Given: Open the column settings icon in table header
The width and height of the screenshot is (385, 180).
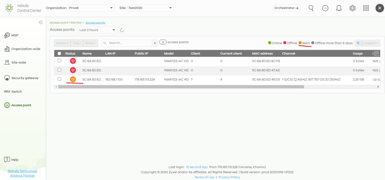Looking at the screenshot, I should click(376, 53).
